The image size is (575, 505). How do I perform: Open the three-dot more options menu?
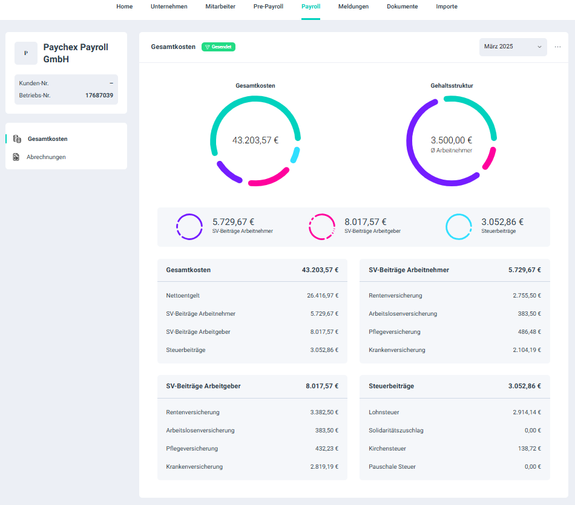click(557, 47)
